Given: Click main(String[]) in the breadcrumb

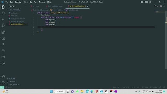Looking at the screenshot, I should [x=73, y=10].
